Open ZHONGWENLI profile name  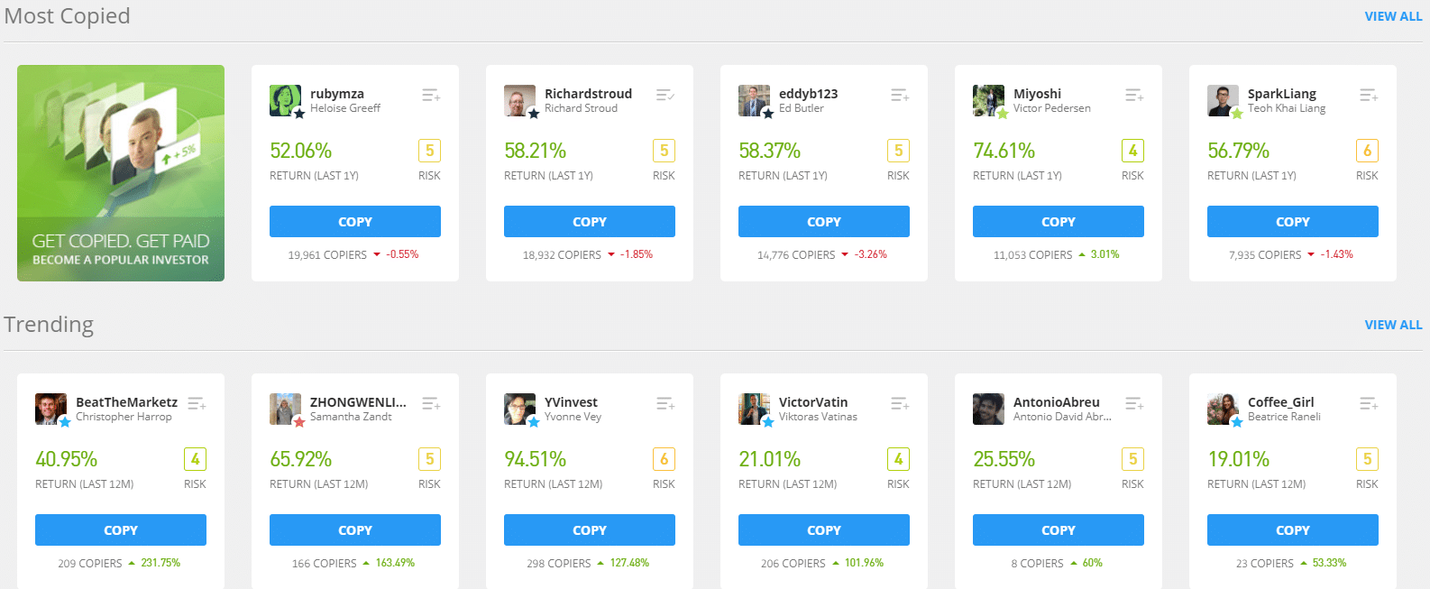point(358,402)
